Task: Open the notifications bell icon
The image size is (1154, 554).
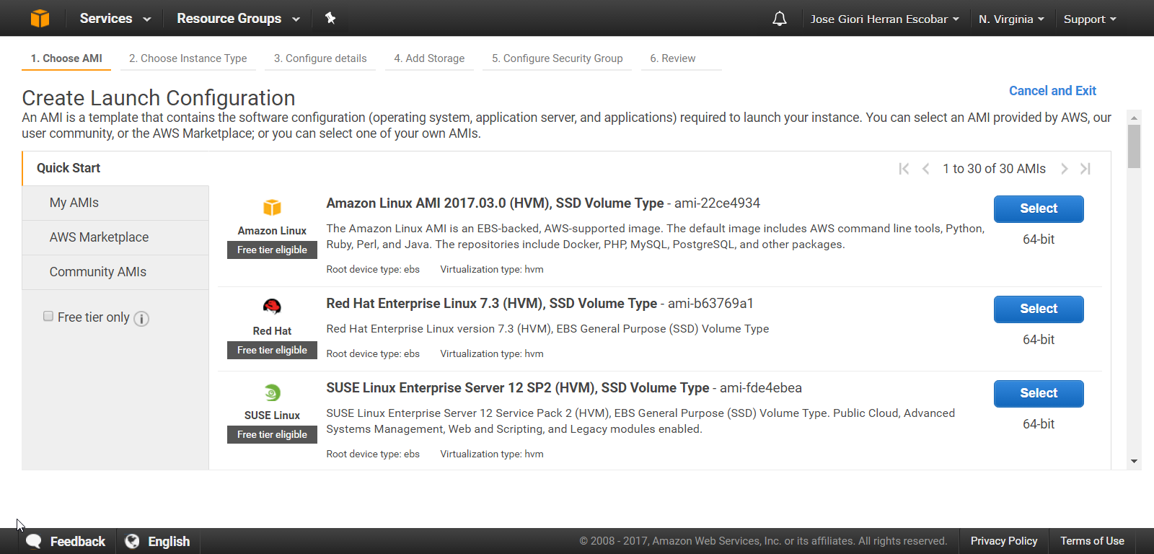Action: [x=779, y=19]
